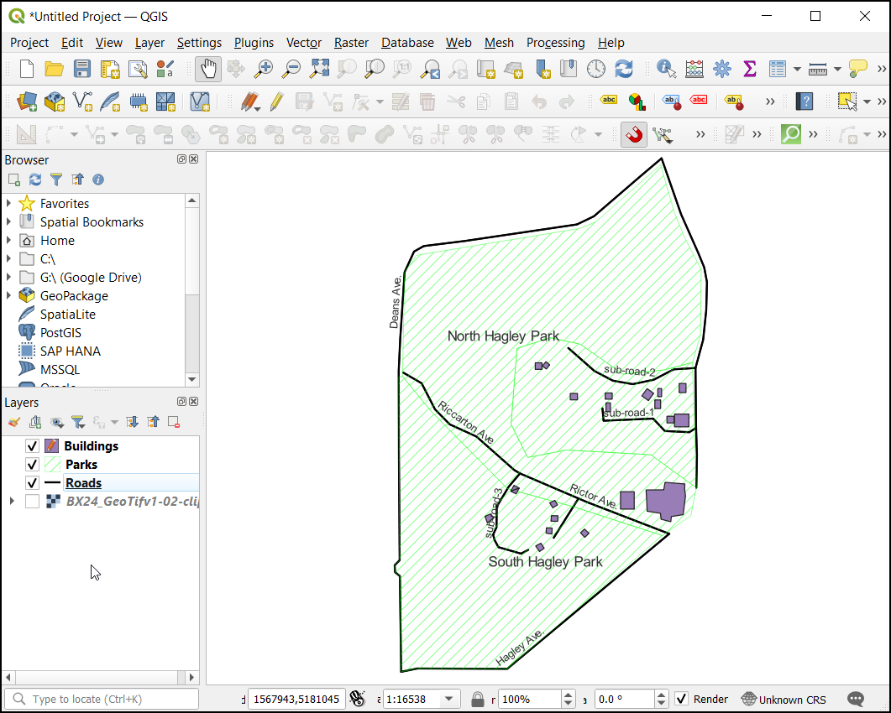Select the Pan Map hand tool
The height and width of the screenshot is (713, 891).
point(207,69)
